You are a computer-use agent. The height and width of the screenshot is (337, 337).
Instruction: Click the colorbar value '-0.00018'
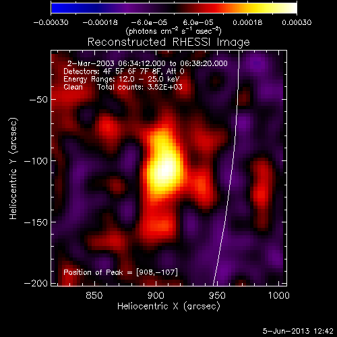tap(100, 22)
